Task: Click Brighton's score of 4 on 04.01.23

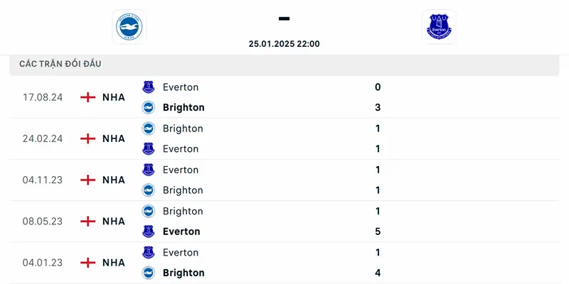Action: pos(378,273)
